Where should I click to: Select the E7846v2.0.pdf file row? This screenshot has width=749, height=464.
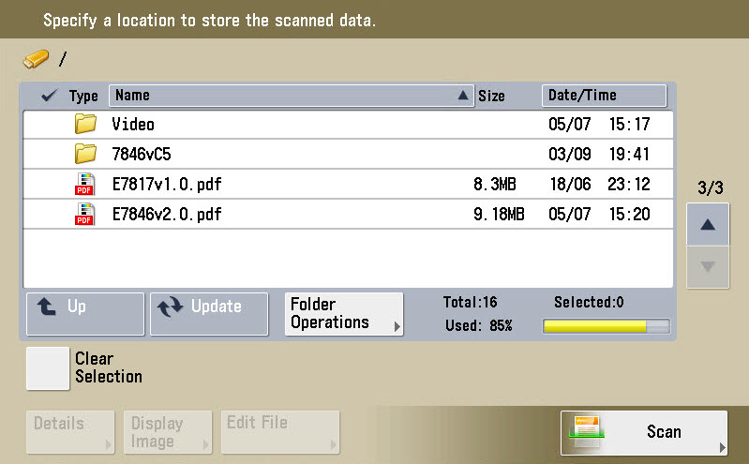click(x=347, y=215)
